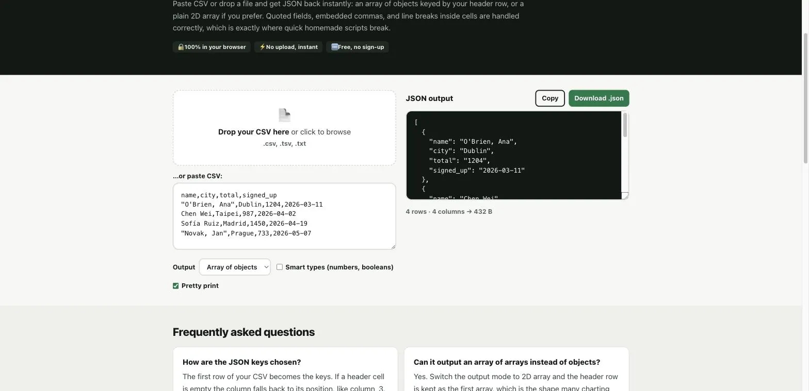Screen dimensions: 809x391
Task: Copy the JSON output
Action: tap(550, 98)
